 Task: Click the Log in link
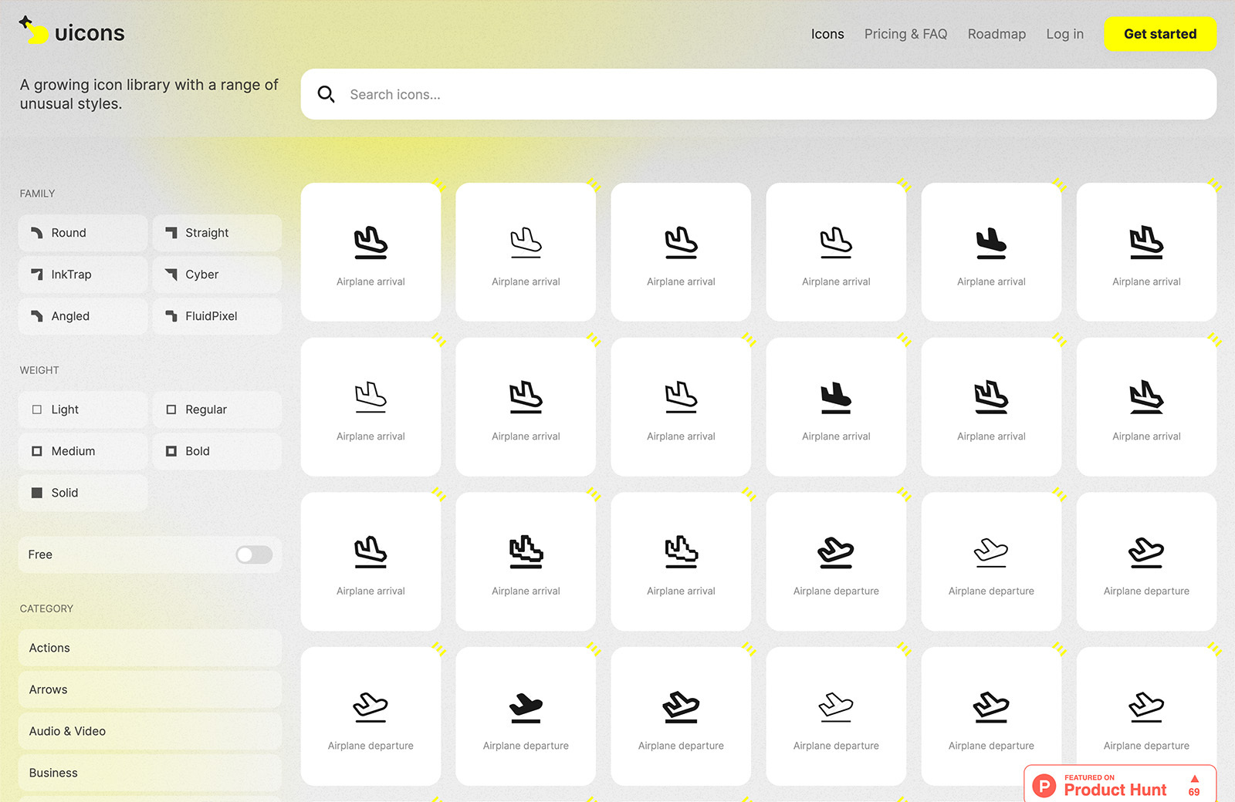click(1064, 34)
